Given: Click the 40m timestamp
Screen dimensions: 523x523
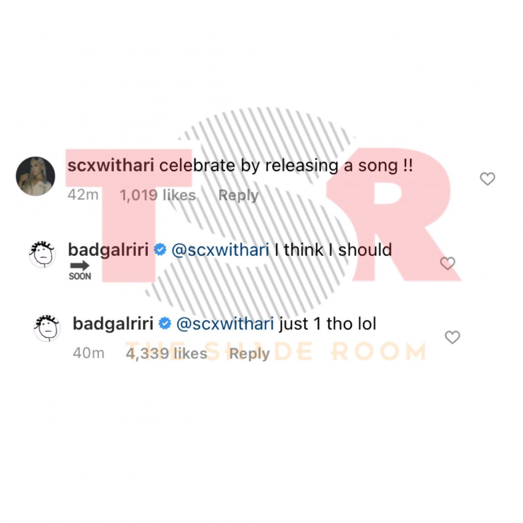Looking at the screenshot, I should point(88,354).
